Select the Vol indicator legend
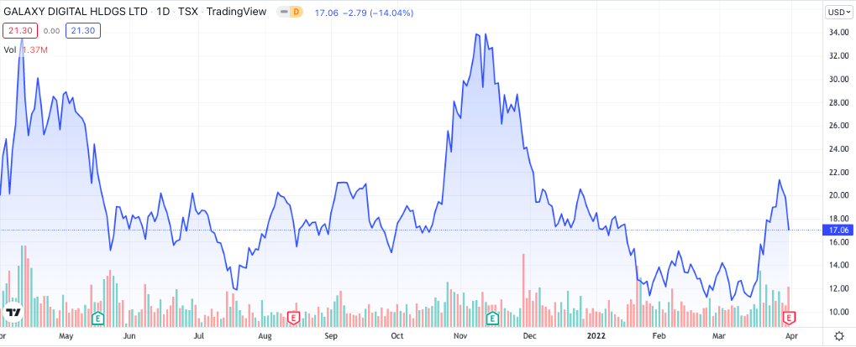The width and height of the screenshot is (856, 347). 9,49
